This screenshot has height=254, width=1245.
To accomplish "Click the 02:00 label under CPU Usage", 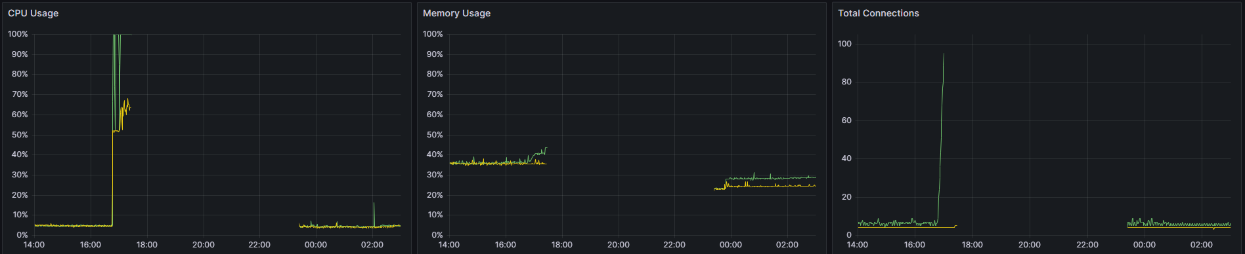I will (372, 245).
